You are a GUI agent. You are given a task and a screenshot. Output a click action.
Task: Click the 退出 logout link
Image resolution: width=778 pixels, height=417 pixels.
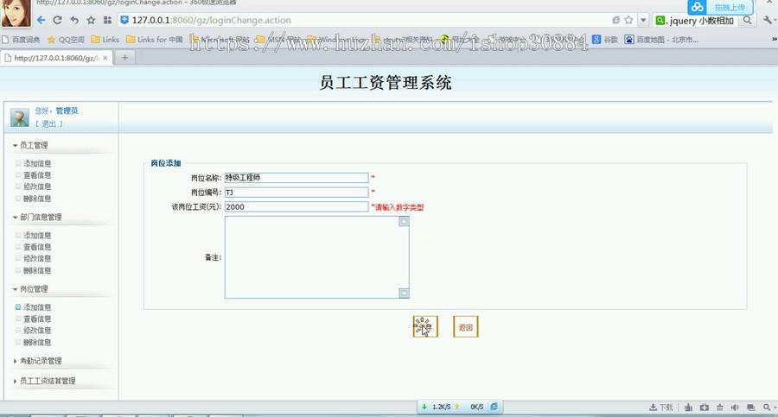coord(48,124)
